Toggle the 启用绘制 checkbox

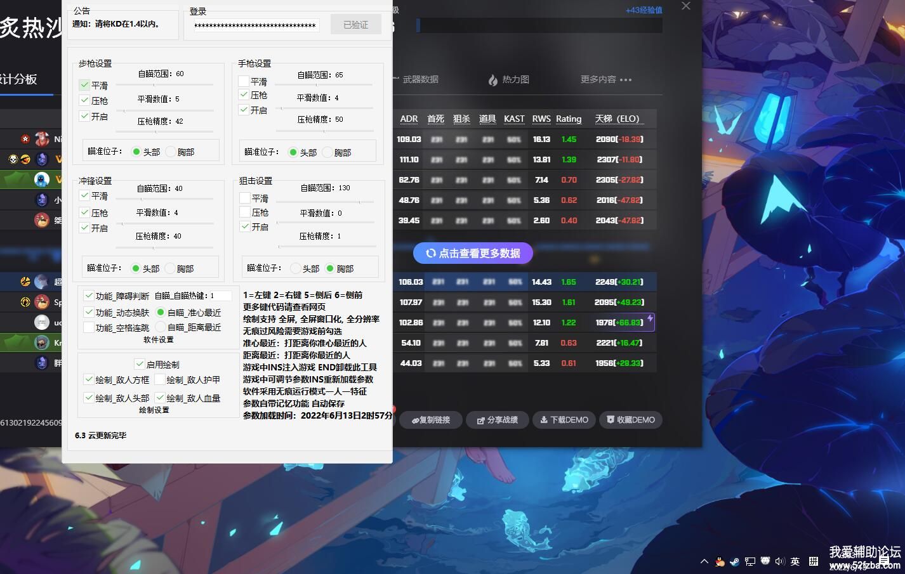click(x=140, y=364)
